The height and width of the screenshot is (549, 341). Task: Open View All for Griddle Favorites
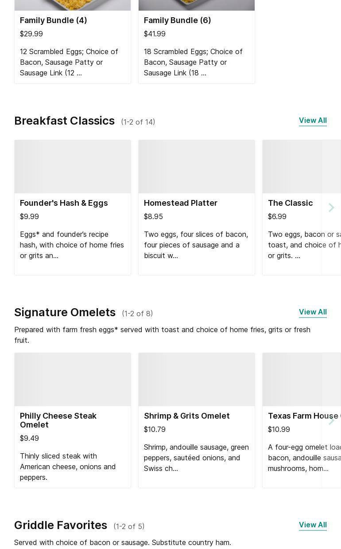313,525
